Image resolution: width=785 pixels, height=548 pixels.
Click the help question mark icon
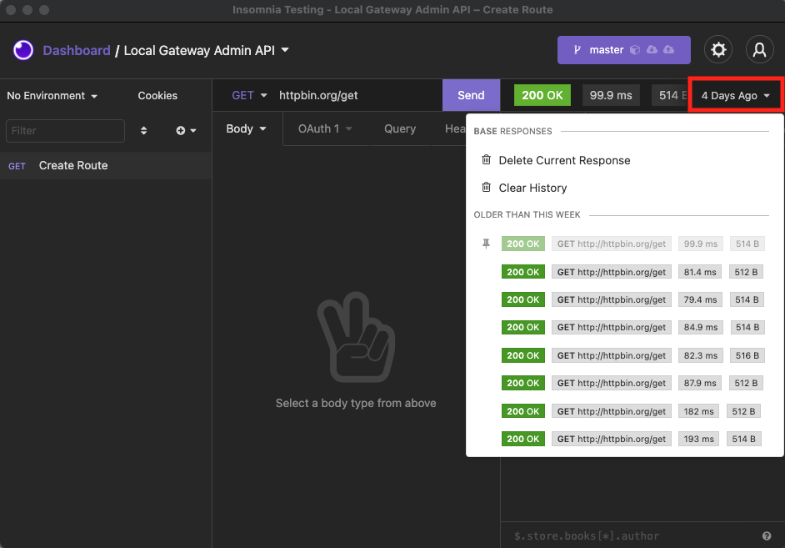coord(767,536)
